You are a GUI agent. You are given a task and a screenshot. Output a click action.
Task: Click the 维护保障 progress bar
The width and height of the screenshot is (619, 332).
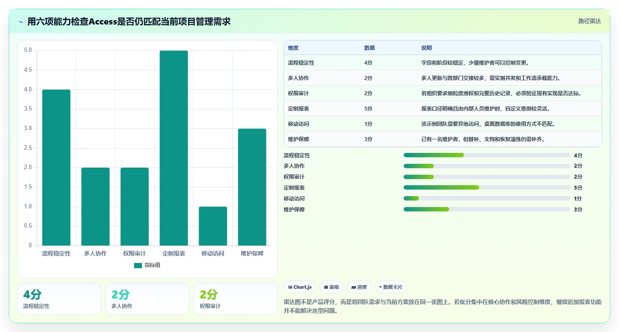[x=487, y=209]
